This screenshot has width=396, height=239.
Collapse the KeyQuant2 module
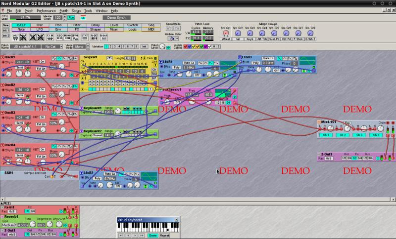(81, 131)
